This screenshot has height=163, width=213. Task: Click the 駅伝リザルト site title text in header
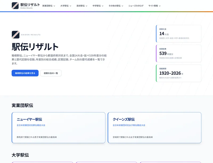point(30,5)
